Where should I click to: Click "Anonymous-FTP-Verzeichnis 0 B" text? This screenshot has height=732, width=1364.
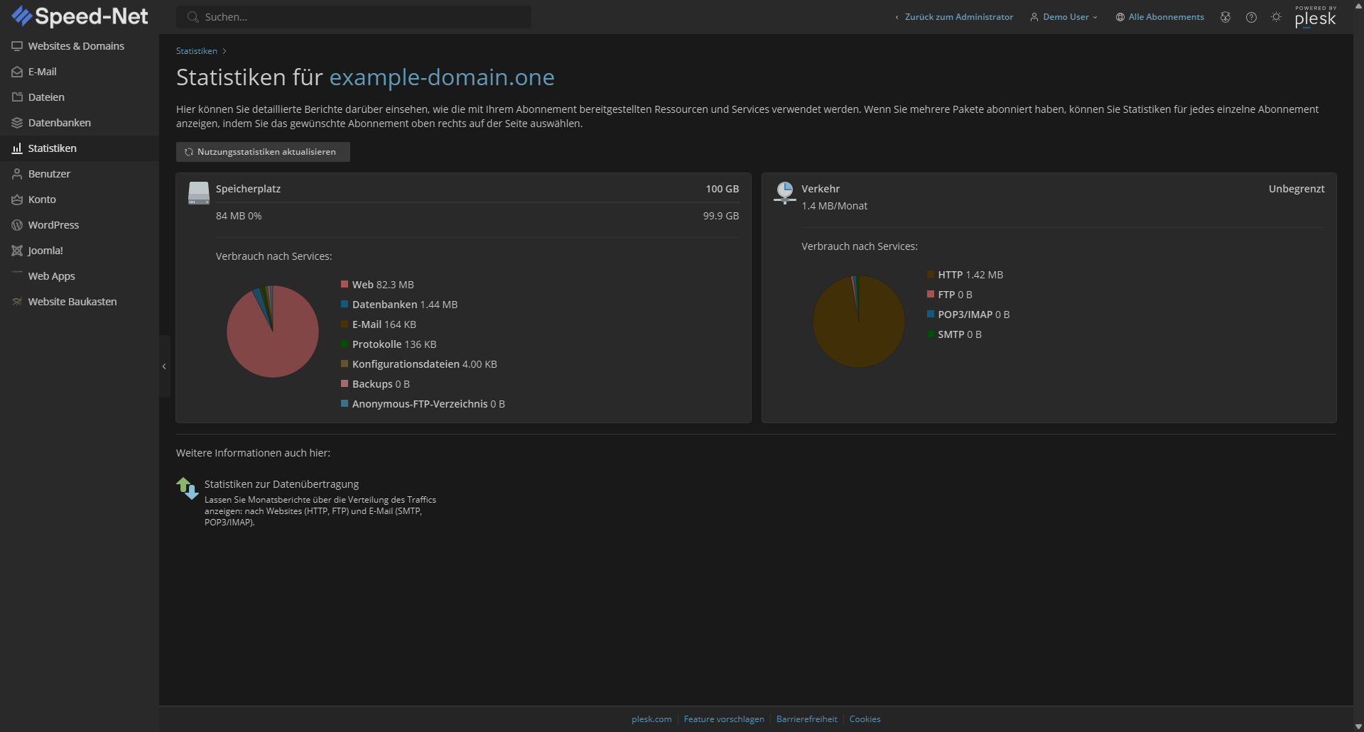pos(428,404)
